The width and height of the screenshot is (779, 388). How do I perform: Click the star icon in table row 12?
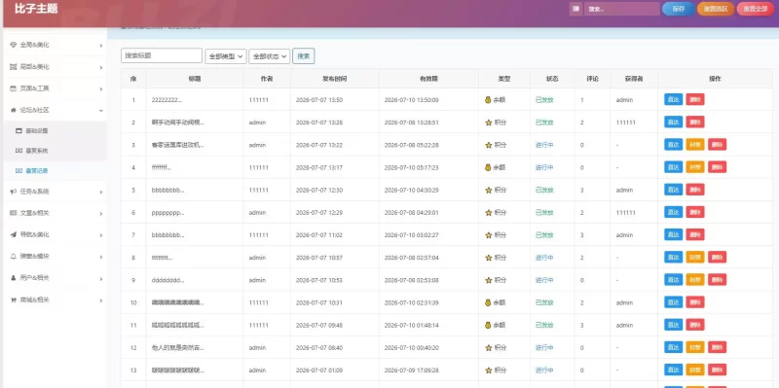tap(488, 348)
